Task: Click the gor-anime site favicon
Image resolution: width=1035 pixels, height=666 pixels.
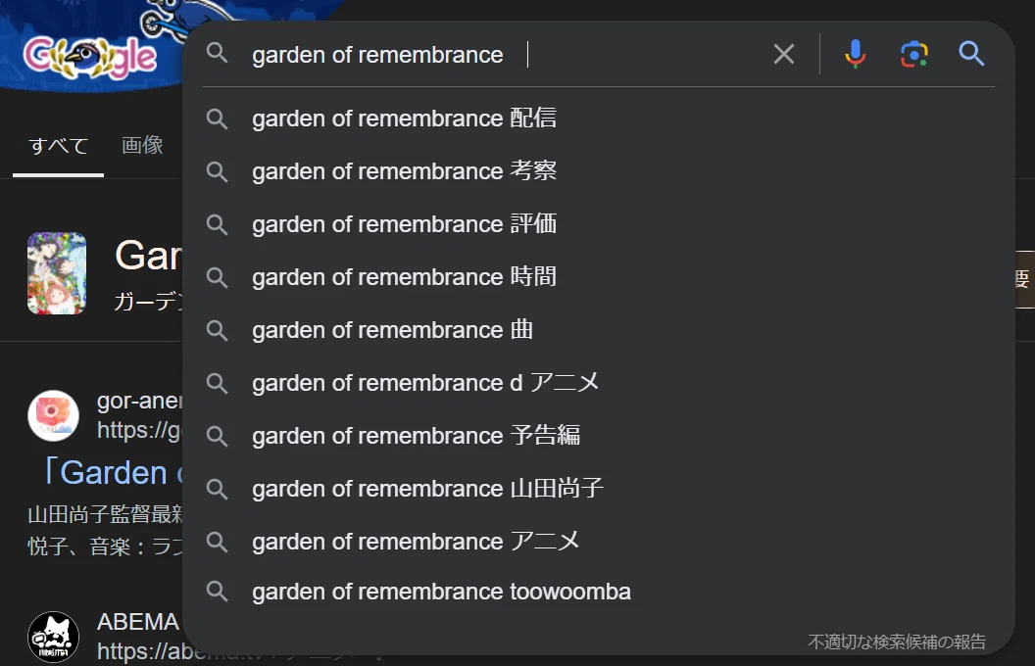Action: 54,415
